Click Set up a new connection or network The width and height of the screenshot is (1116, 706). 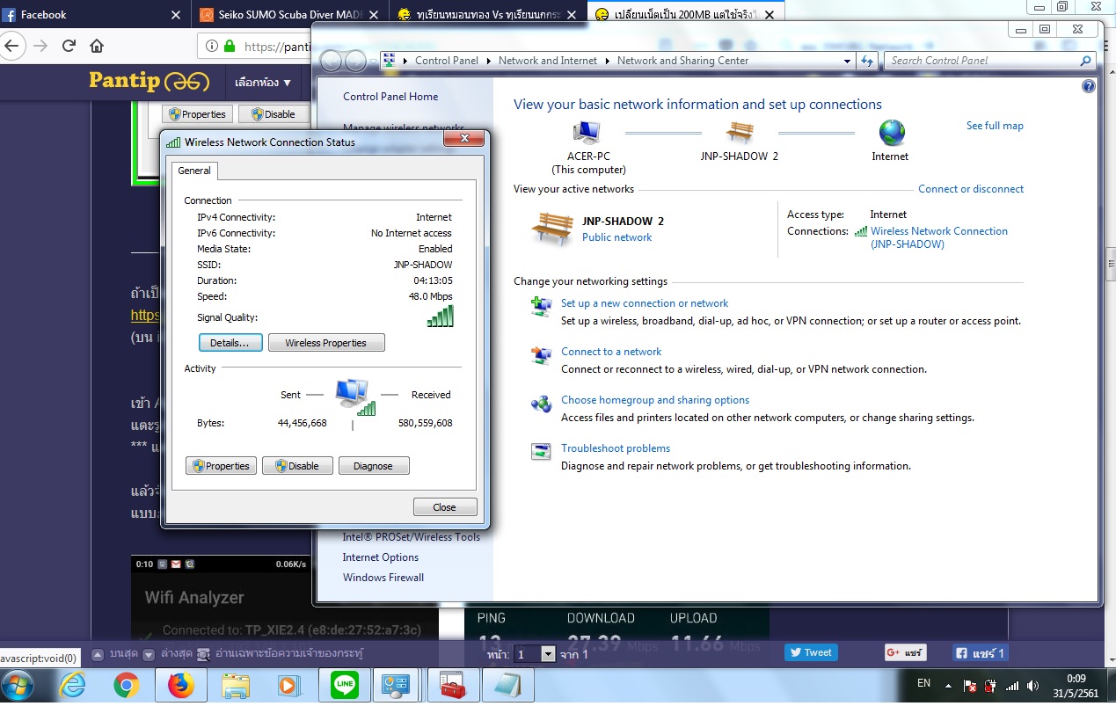pos(645,303)
